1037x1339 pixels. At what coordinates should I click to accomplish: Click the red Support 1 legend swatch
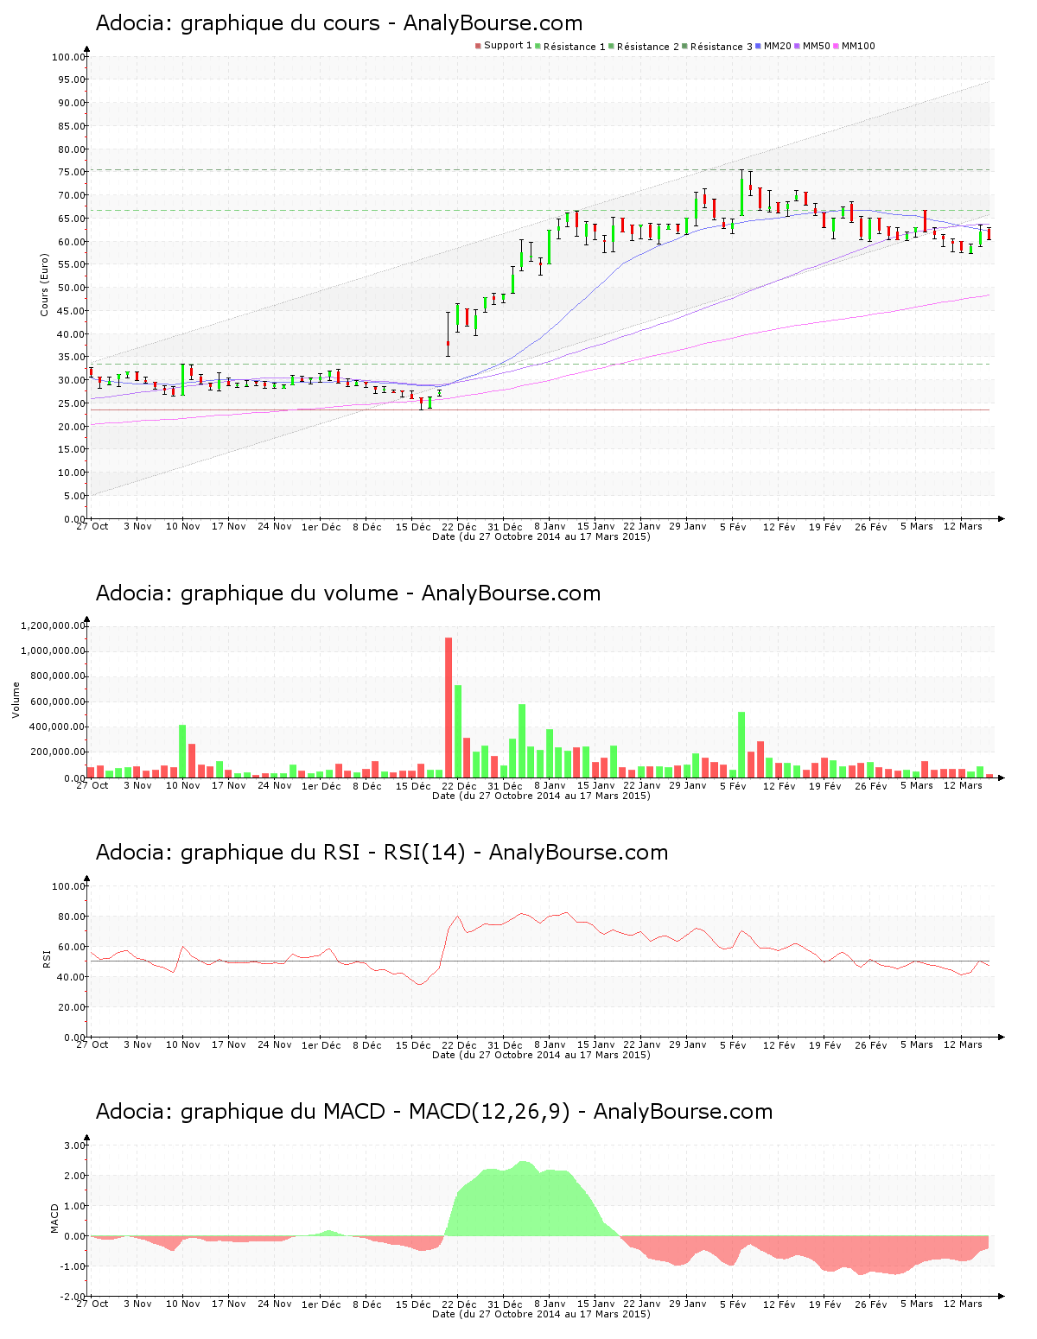coord(478,46)
